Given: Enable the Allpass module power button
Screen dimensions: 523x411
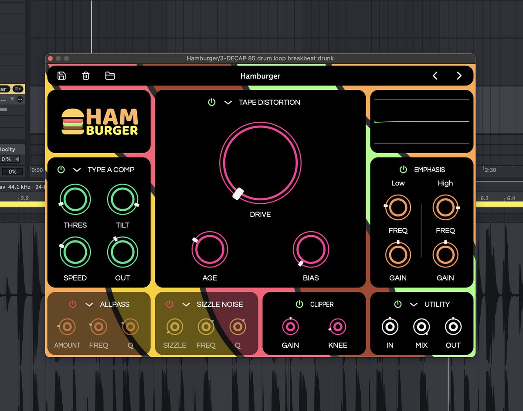Looking at the screenshot, I should click(x=73, y=304).
